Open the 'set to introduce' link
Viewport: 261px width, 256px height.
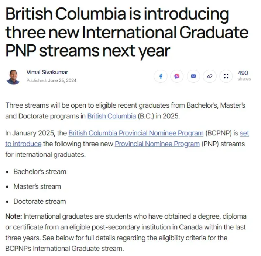point(244,133)
